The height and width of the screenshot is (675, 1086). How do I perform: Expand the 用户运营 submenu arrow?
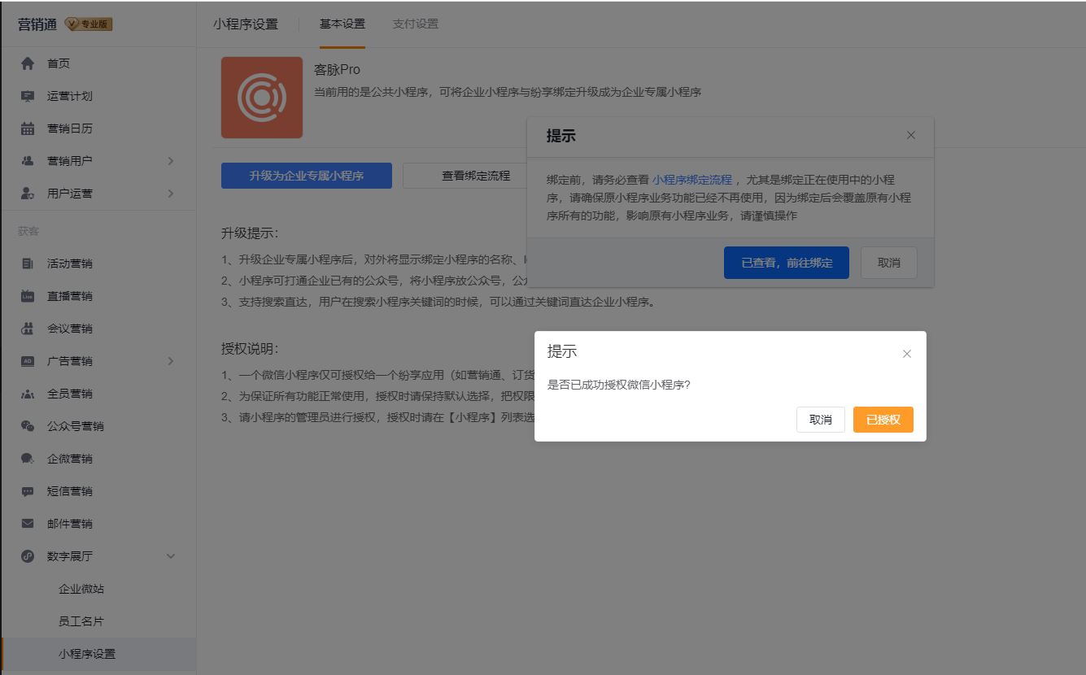(171, 194)
